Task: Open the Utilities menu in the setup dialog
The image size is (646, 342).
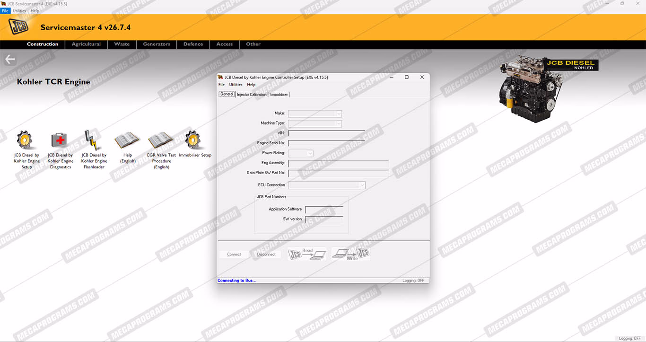Action: point(236,85)
